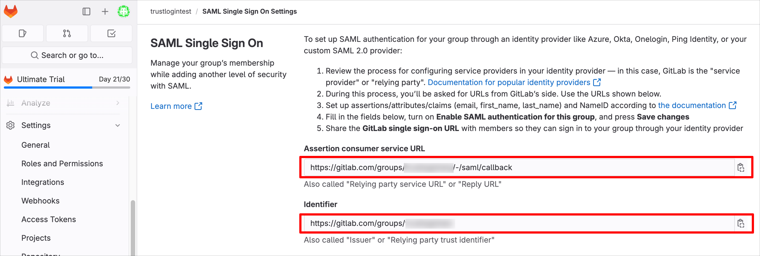Click the Search or go to field
760x256 pixels.
[x=67, y=55]
